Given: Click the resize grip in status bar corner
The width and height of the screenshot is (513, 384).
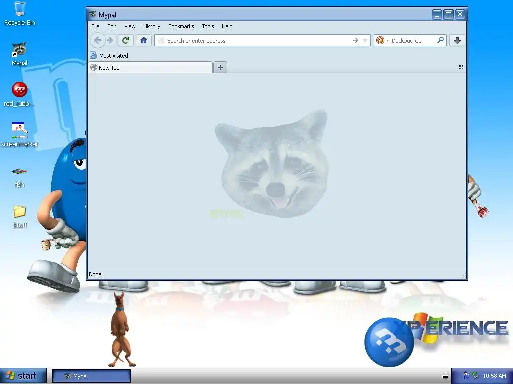Looking at the screenshot, I should pyautogui.click(x=463, y=275).
